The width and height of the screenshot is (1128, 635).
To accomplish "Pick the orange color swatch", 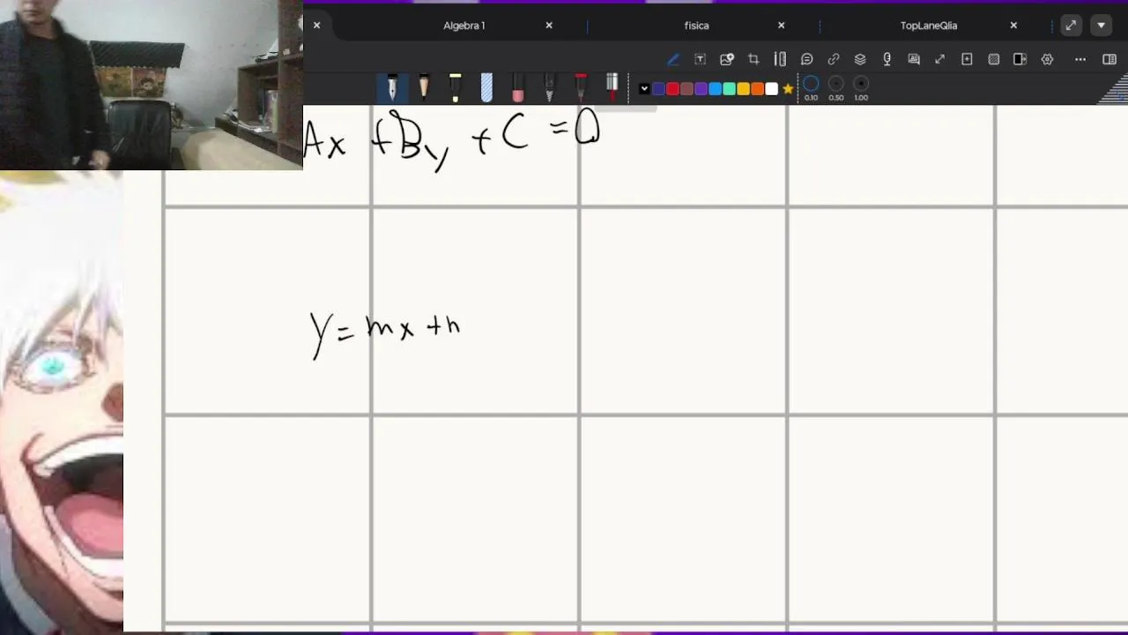I will 757,89.
